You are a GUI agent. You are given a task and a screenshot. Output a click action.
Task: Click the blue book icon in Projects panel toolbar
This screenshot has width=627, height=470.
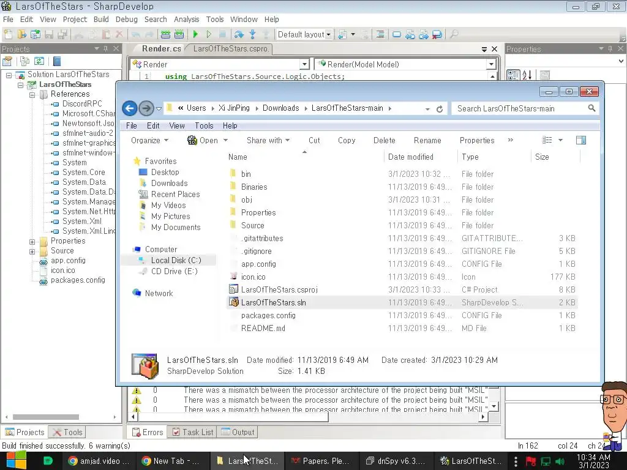tap(57, 61)
